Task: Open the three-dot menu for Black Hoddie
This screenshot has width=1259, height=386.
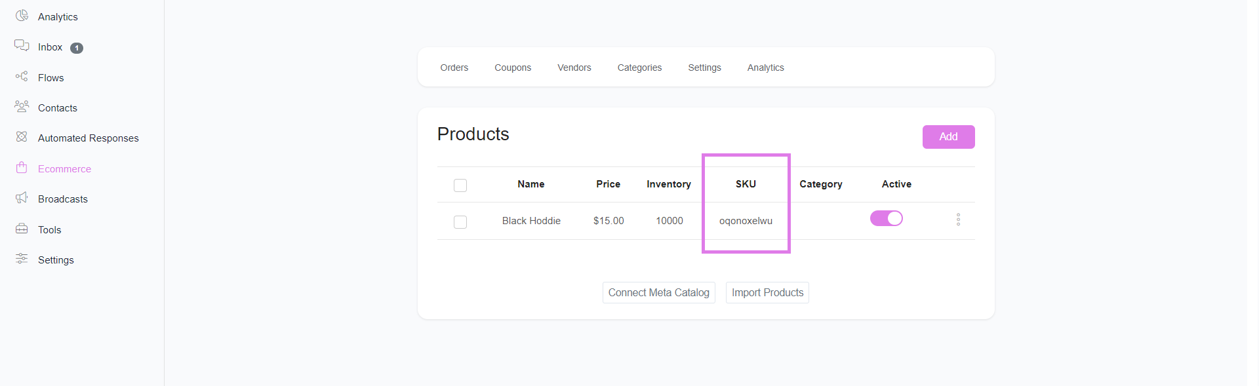Action: point(958,220)
